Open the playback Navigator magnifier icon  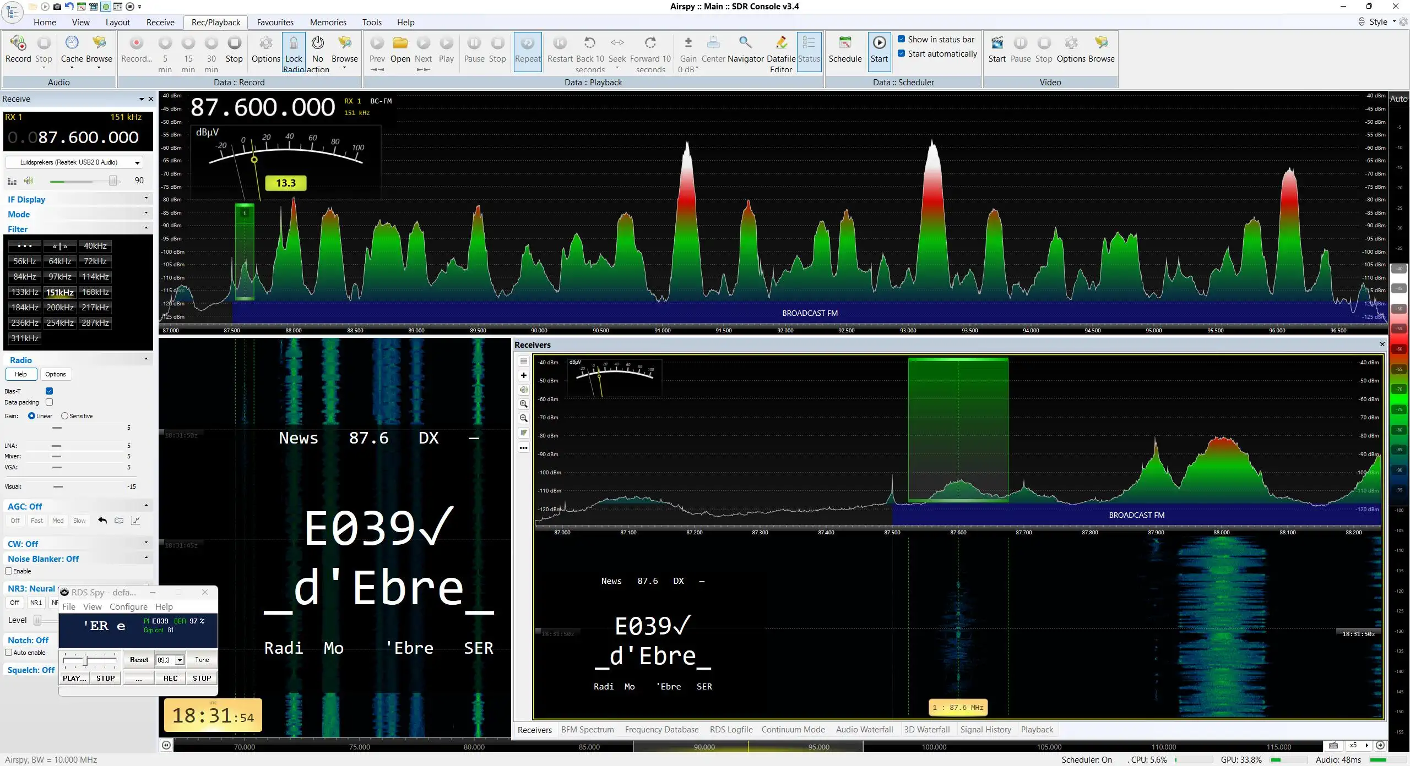pos(745,42)
